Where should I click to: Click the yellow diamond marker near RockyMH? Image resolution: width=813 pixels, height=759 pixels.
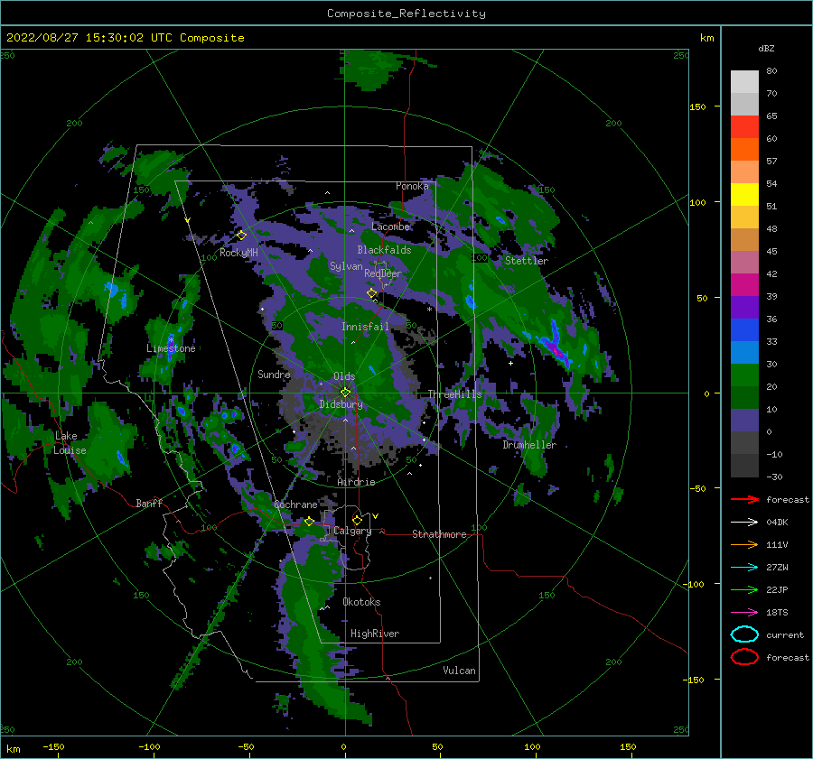tap(241, 236)
